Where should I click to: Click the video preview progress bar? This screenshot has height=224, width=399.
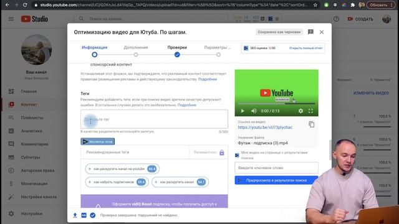tap(276, 104)
